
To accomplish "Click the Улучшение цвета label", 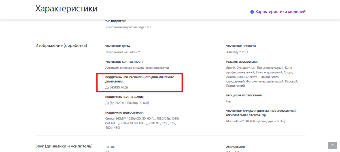I will tap(118, 46).
